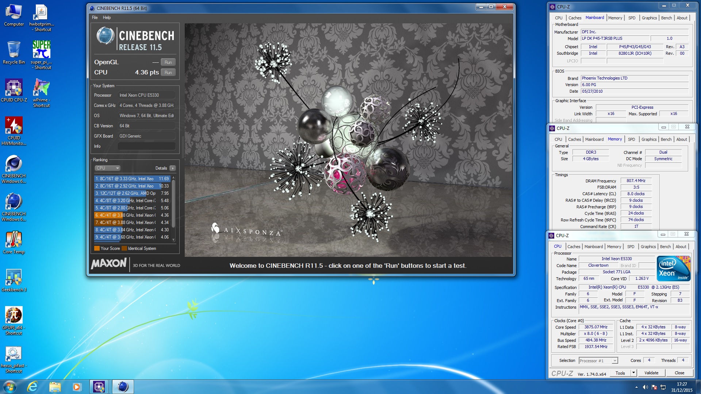The width and height of the screenshot is (701, 394).
Task: Open the Computer desktop icon
Action: coord(14,15)
